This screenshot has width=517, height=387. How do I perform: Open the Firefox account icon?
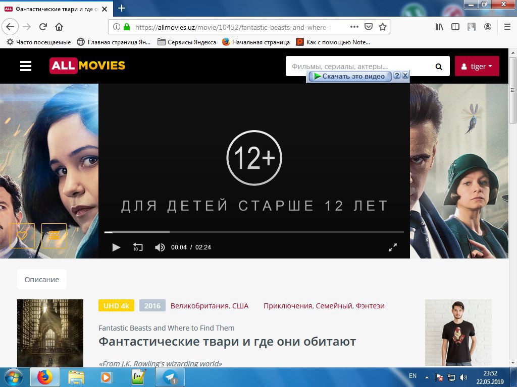click(x=488, y=27)
